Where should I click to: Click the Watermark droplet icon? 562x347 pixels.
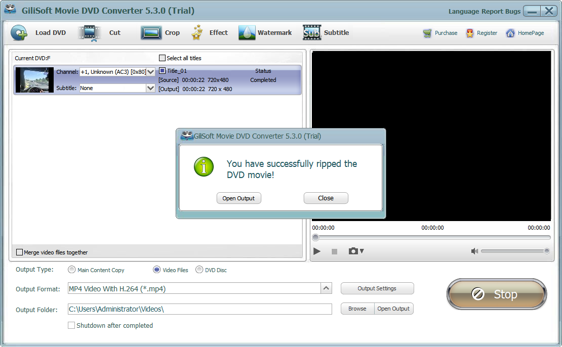(x=247, y=32)
